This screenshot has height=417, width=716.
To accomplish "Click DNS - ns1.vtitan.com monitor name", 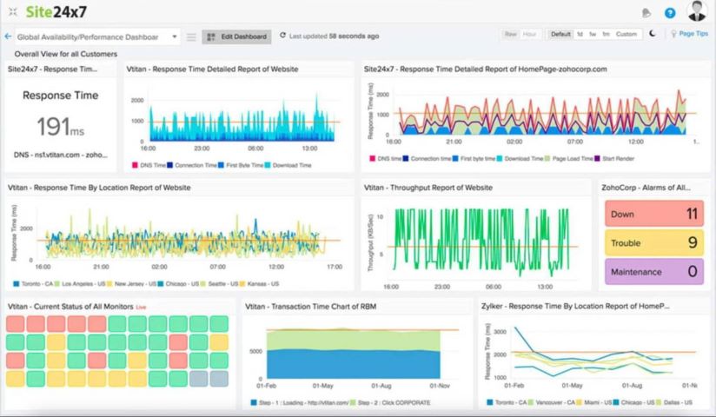I will (61, 155).
